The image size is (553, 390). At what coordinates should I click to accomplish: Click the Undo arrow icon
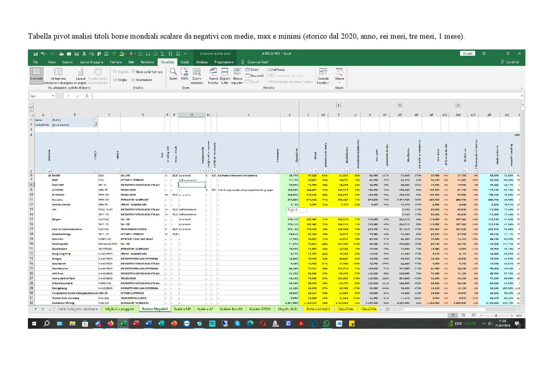click(42, 54)
